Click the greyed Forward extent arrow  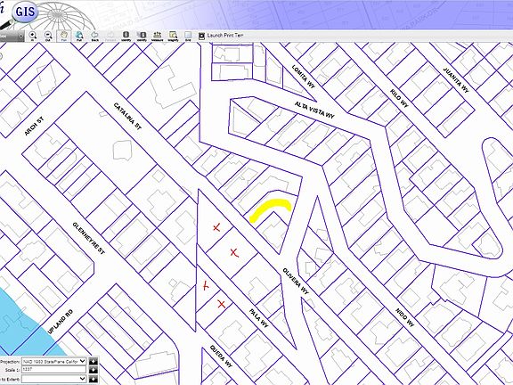(110, 36)
